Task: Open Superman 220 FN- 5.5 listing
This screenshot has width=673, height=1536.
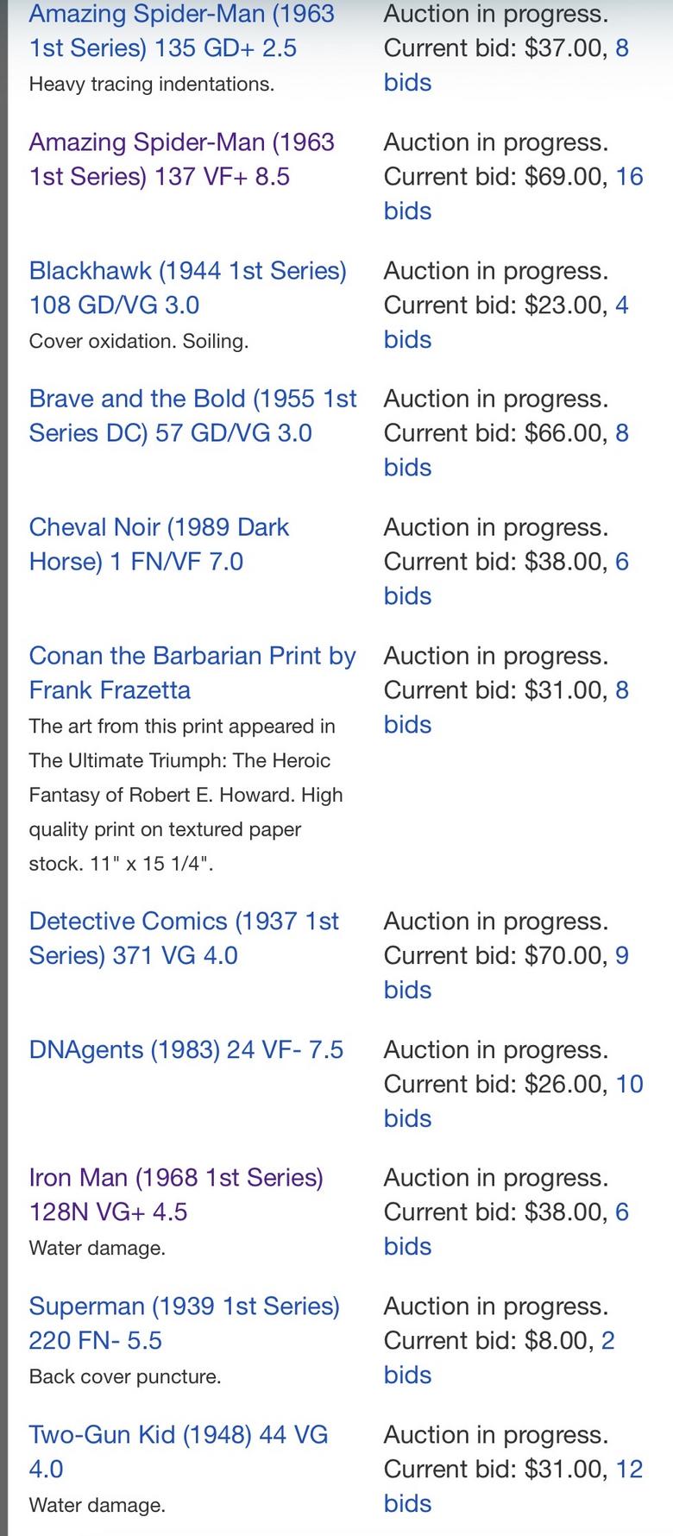Action: click(184, 1323)
